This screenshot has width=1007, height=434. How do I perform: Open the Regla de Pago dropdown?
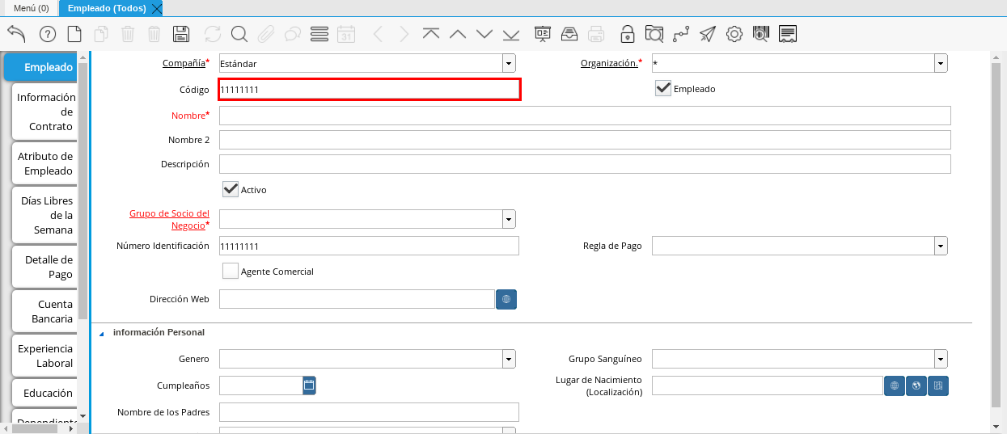click(940, 246)
